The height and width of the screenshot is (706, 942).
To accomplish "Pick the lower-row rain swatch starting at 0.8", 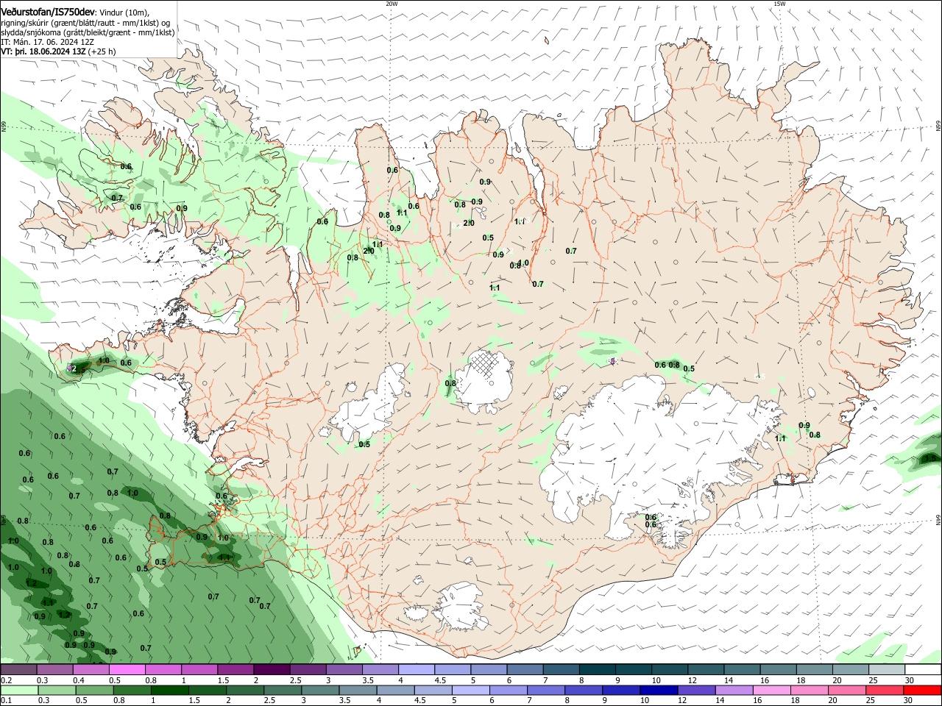I will click(132, 691).
